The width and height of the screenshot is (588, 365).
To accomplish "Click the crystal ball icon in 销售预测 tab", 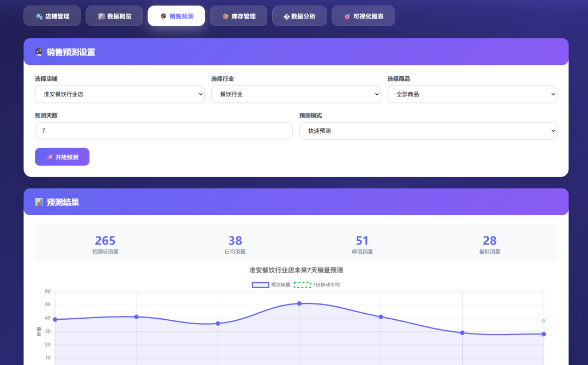I will (163, 16).
